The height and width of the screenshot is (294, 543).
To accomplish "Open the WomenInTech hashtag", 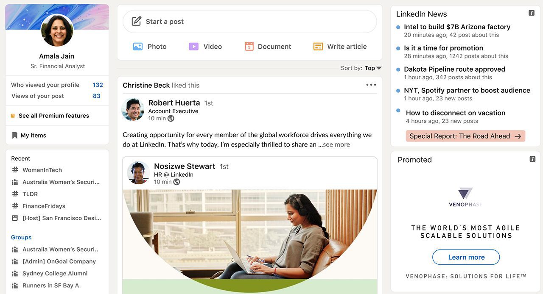I will point(42,170).
